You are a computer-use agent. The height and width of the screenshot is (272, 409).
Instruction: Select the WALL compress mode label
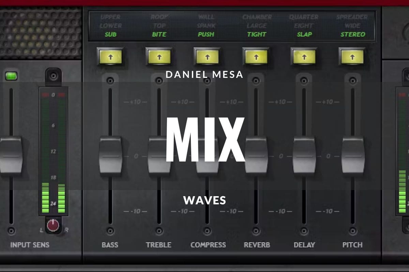207,17
